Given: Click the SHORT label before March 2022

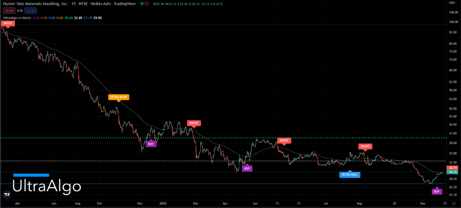Looking at the screenshot, I should click(x=194, y=123).
